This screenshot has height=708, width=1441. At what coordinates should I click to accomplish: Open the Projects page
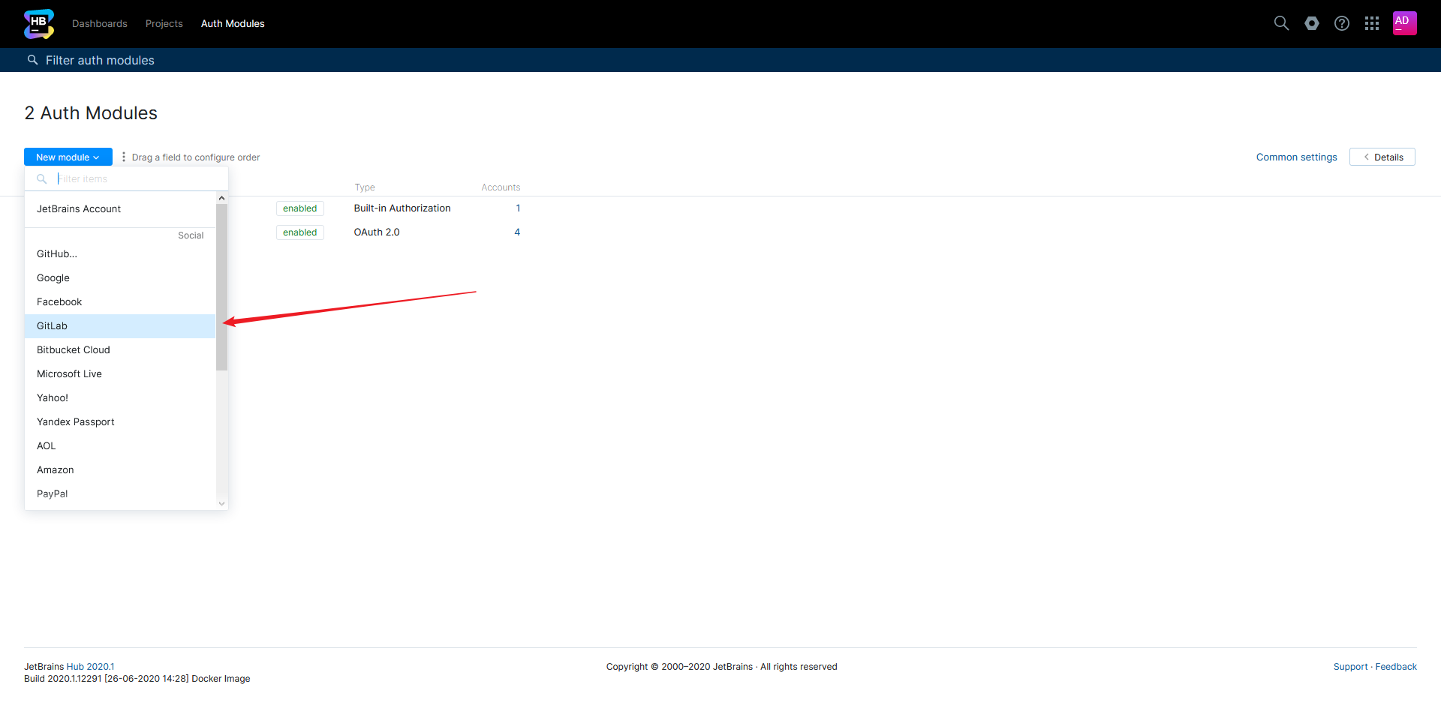pos(164,23)
